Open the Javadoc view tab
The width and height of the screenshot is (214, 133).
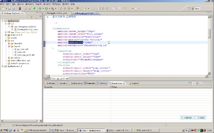62,83
